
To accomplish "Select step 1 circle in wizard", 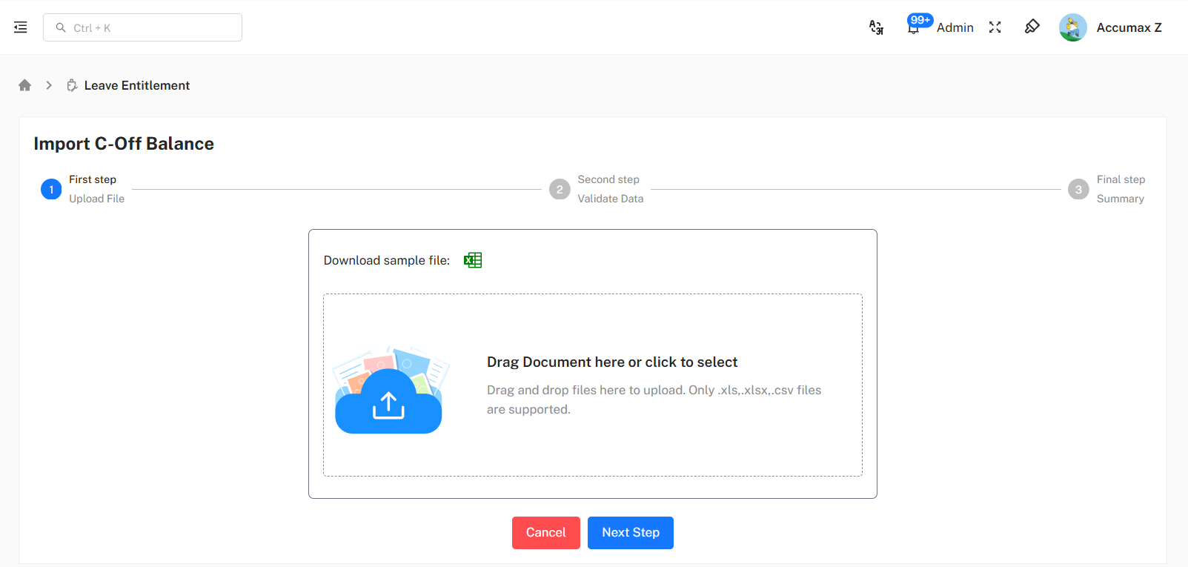I will coord(51,190).
